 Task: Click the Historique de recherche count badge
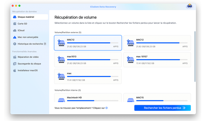pyautogui.click(x=45, y=44)
